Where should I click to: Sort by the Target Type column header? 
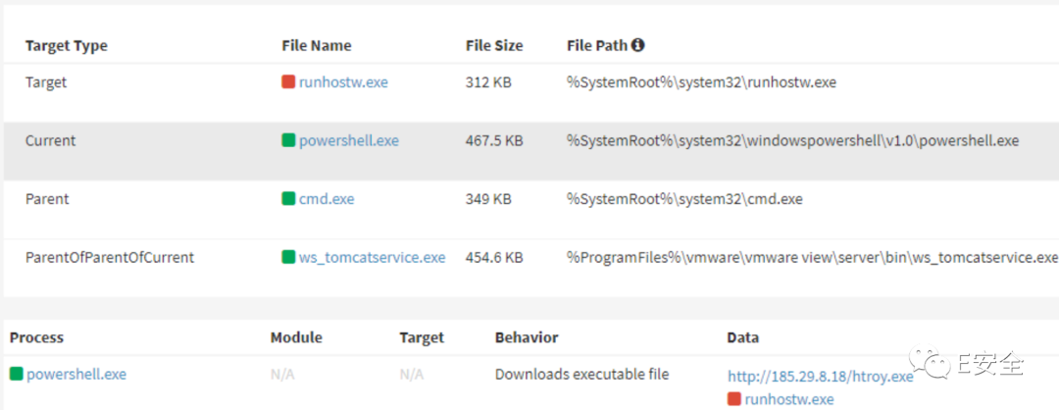pyautogui.click(x=67, y=46)
